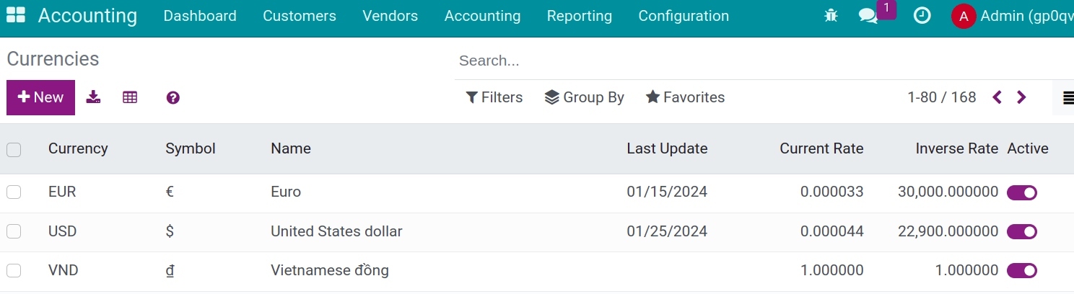Open the Customers menu
The width and height of the screenshot is (1074, 294).
point(300,16)
